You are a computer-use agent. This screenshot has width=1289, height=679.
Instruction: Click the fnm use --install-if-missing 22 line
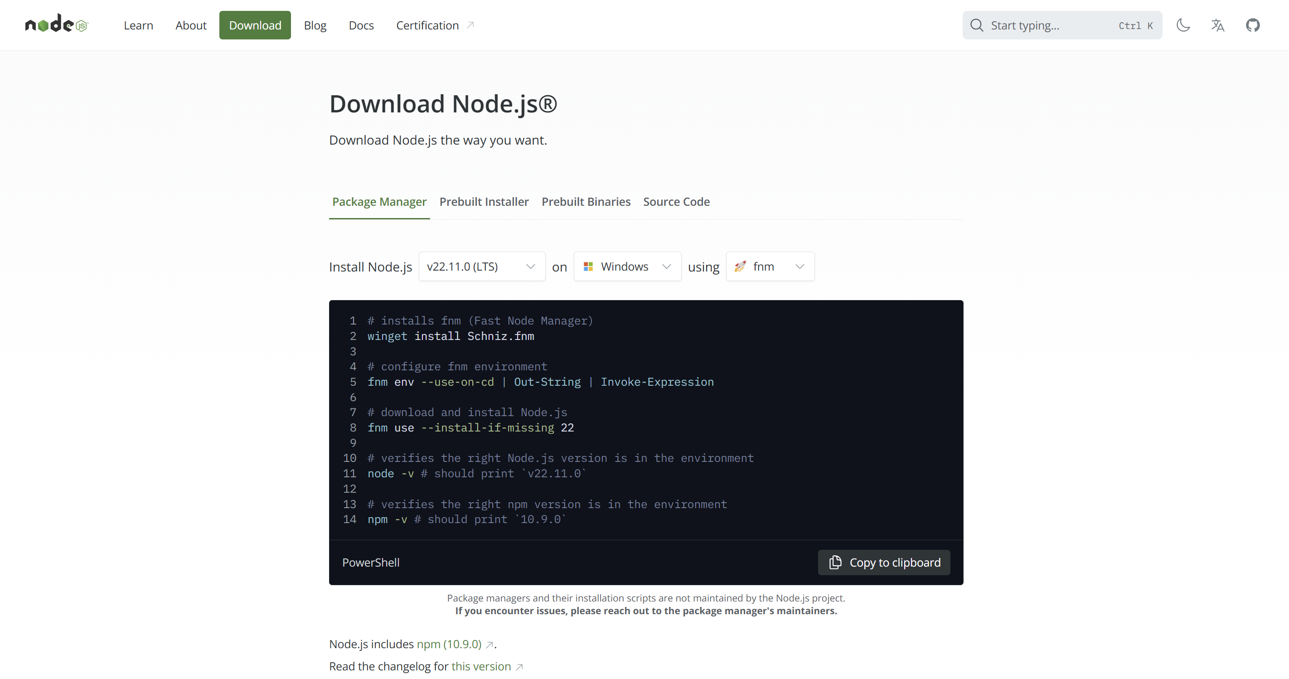coord(470,428)
